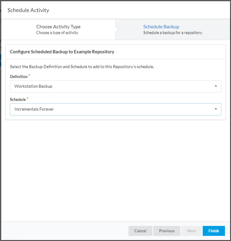Image resolution: width=231 pixels, height=241 pixels.
Task: Go back with the Previous button
Action: 167,231
